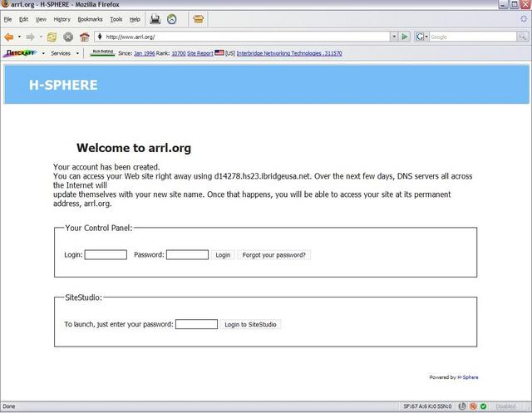Open the Site Report link
532x413 pixels.
coord(200,53)
